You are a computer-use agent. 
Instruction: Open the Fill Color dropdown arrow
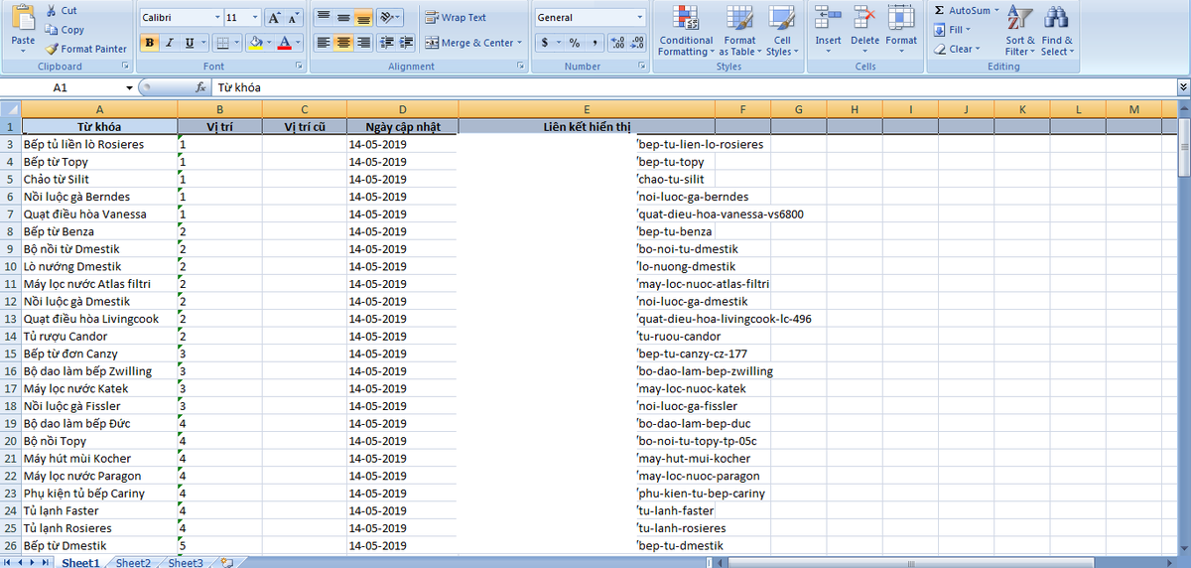[270, 43]
